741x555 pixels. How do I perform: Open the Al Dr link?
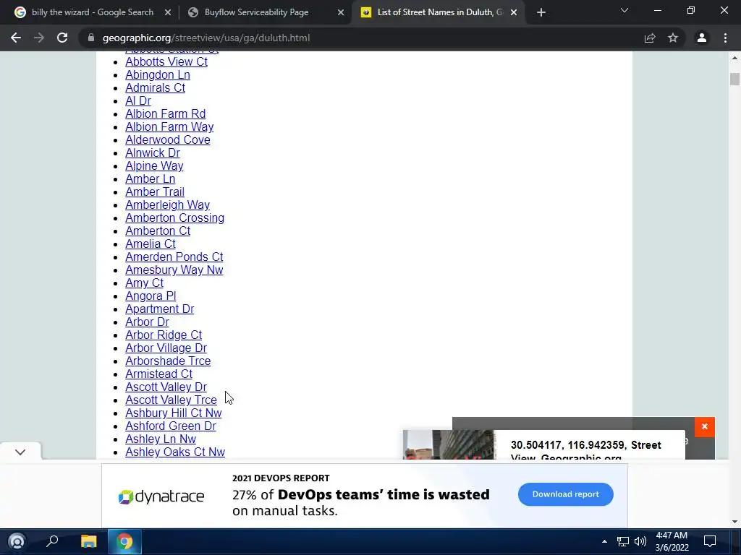[x=138, y=100]
